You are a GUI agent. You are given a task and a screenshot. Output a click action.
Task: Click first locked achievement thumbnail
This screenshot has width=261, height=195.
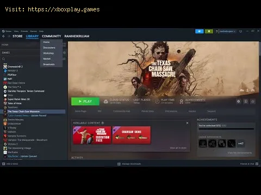tap(203, 144)
